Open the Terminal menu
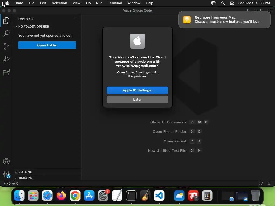This screenshot has height=206, width=275. [x=115, y=3]
